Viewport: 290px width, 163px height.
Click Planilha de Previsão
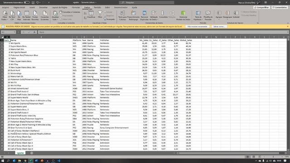click(x=208, y=16)
